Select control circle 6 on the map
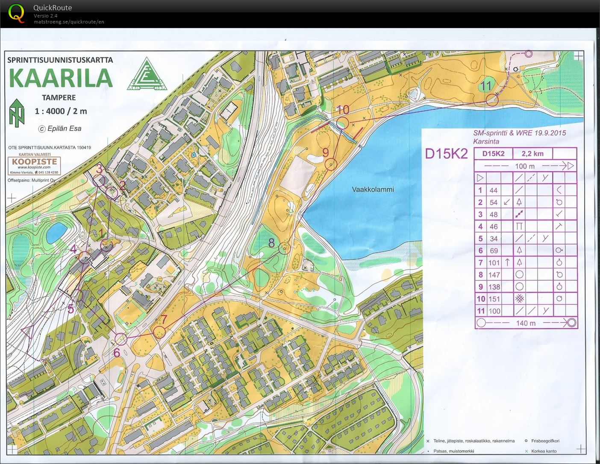The width and height of the screenshot is (600, 464). click(121, 339)
